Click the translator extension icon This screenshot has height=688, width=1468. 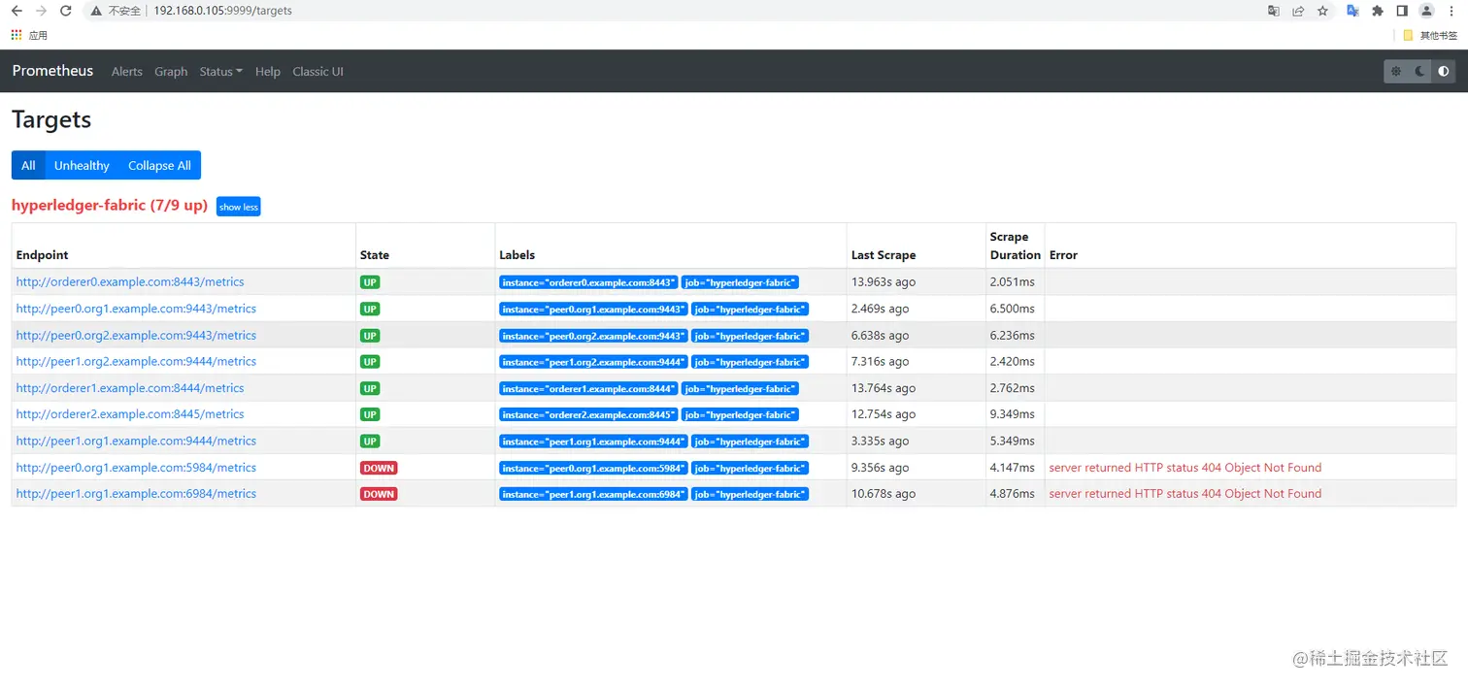coord(1352,11)
